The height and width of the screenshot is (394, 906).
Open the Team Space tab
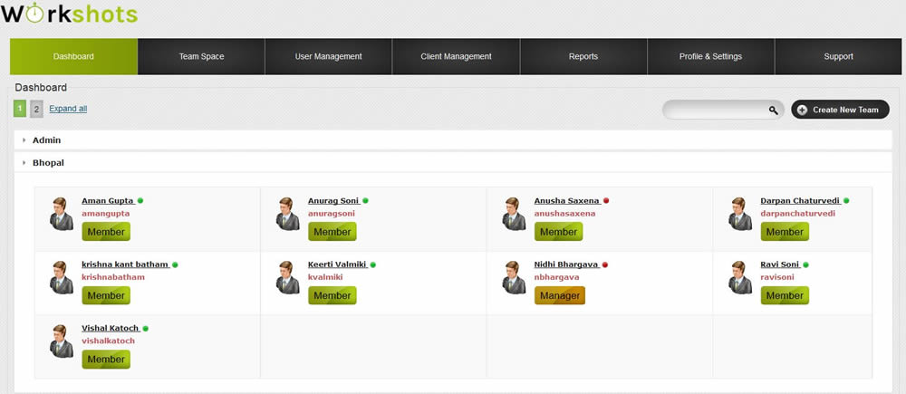(201, 56)
